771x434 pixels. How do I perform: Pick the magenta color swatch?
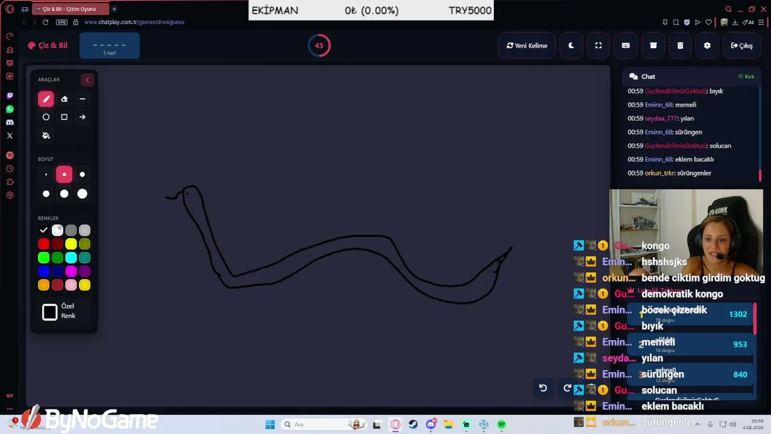[x=71, y=271]
